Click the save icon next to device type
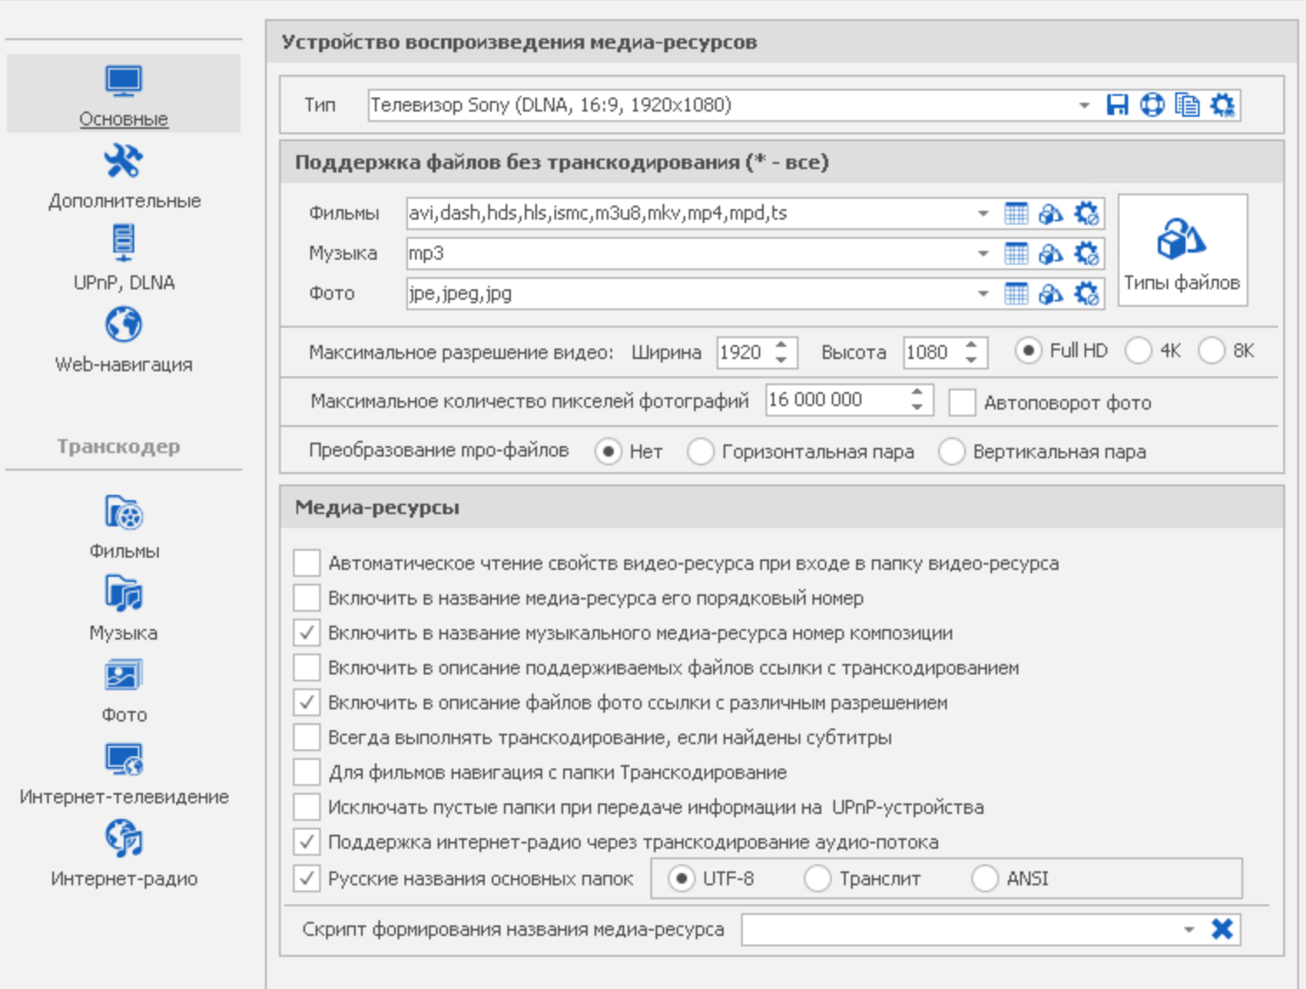The image size is (1306, 989). [x=1117, y=105]
